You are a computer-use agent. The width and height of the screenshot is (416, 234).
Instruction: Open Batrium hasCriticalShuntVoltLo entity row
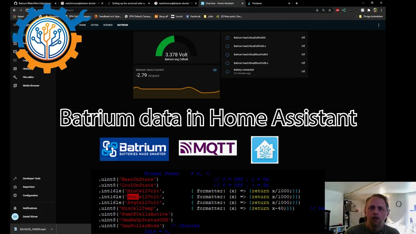[x=265, y=63]
